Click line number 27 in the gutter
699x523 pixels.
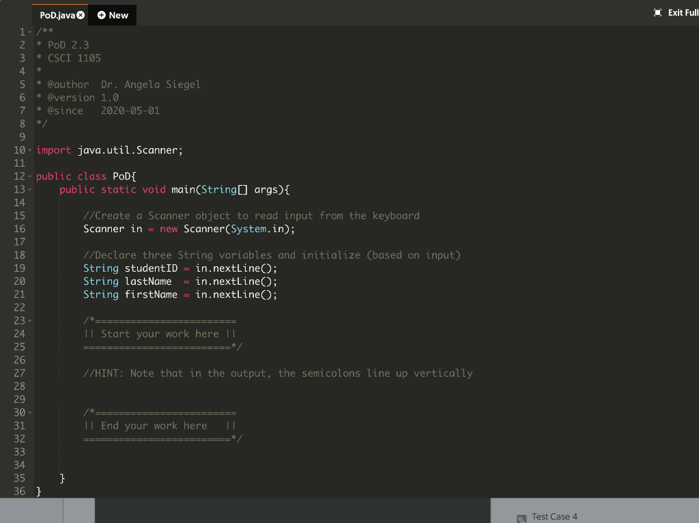[20, 373]
